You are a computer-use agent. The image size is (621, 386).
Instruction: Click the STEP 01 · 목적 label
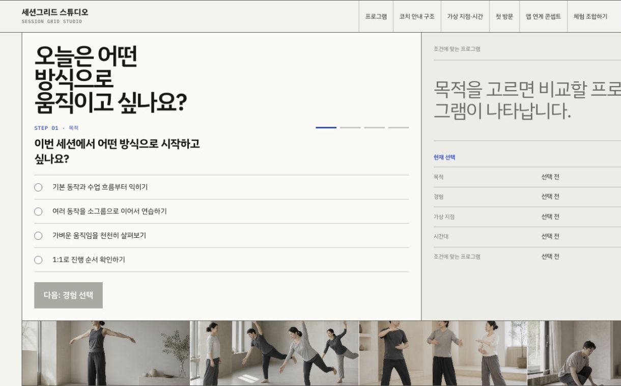coord(57,128)
